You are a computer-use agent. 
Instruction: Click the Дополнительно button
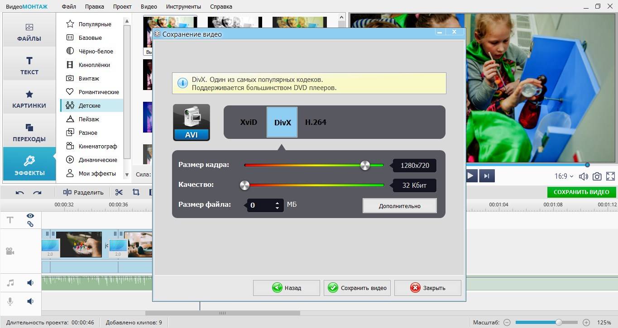click(x=399, y=206)
